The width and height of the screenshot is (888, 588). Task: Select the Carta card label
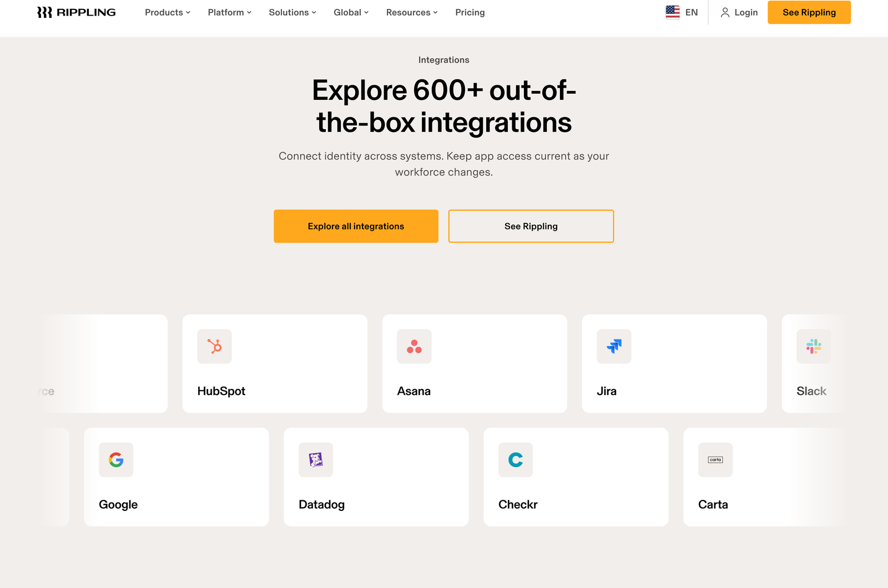pyautogui.click(x=713, y=504)
